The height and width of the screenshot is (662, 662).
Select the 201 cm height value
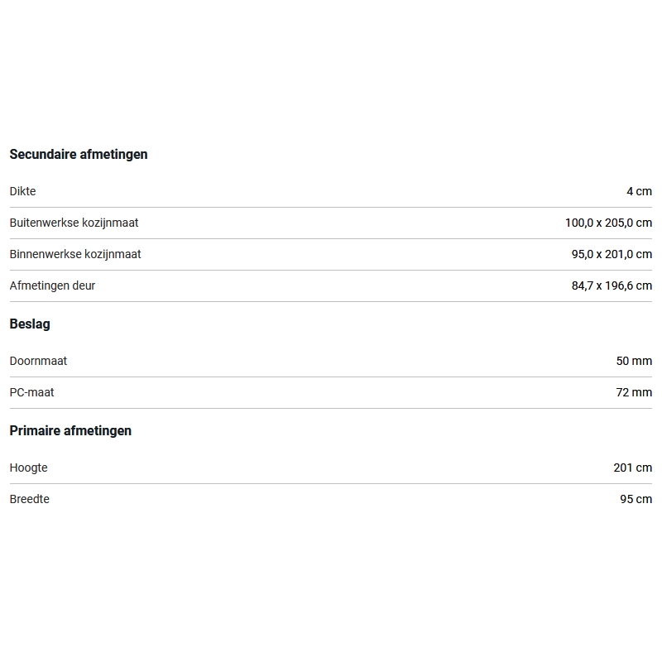coord(633,468)
